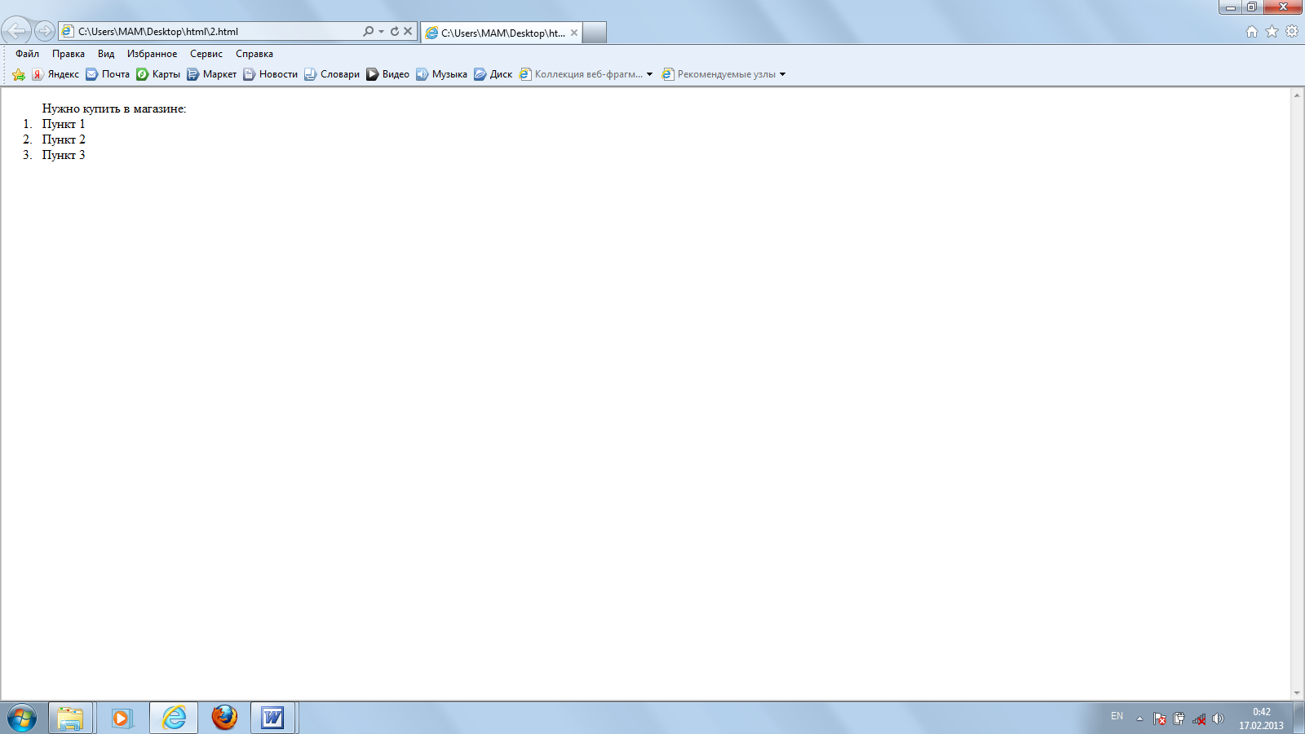Open a new tab with the blank tab button

[595, 33]
